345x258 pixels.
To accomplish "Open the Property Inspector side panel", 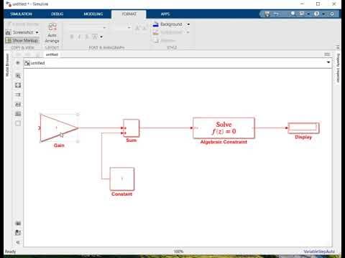I will [x=338, y=68].
